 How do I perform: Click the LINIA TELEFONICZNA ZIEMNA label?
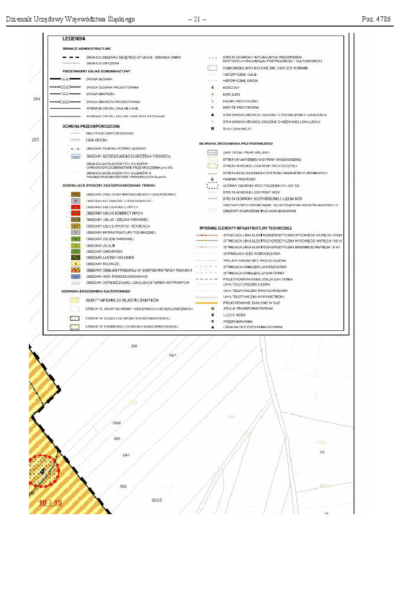pyautogui.click(x=247, y=285)
